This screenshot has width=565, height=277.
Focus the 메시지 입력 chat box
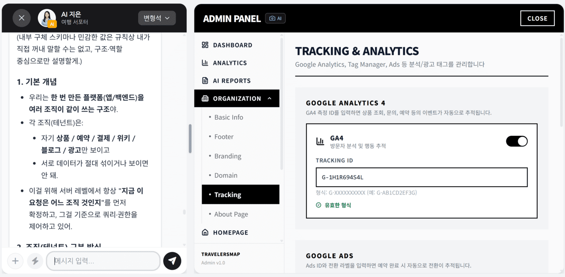[x=103, y=261]
